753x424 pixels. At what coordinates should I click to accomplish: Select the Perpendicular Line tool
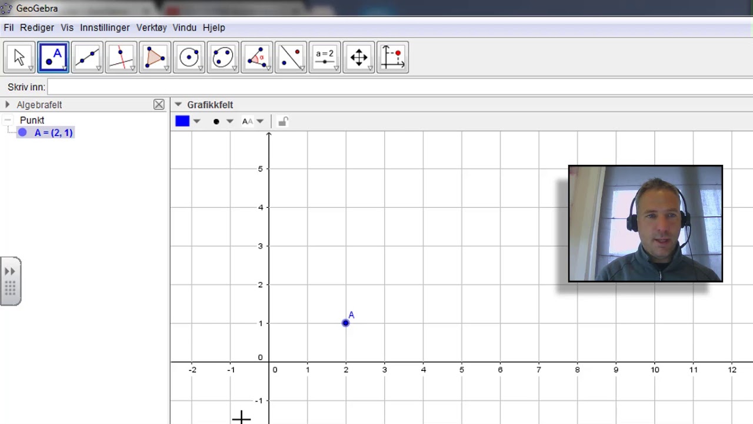click(121, 57)
